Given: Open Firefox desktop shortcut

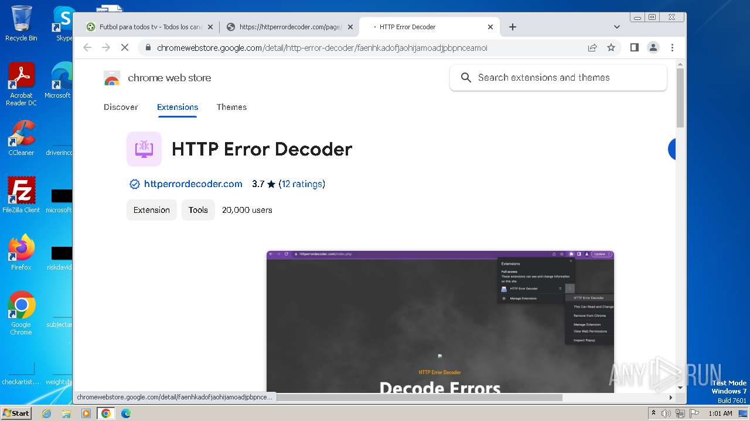Looking at the screenshot, I should [21, 253].
